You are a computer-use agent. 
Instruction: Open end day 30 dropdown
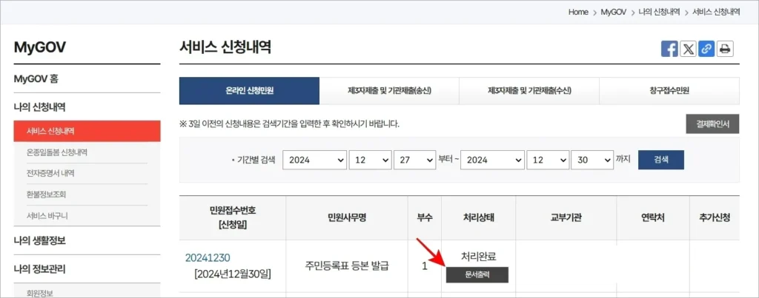[592, 160]
